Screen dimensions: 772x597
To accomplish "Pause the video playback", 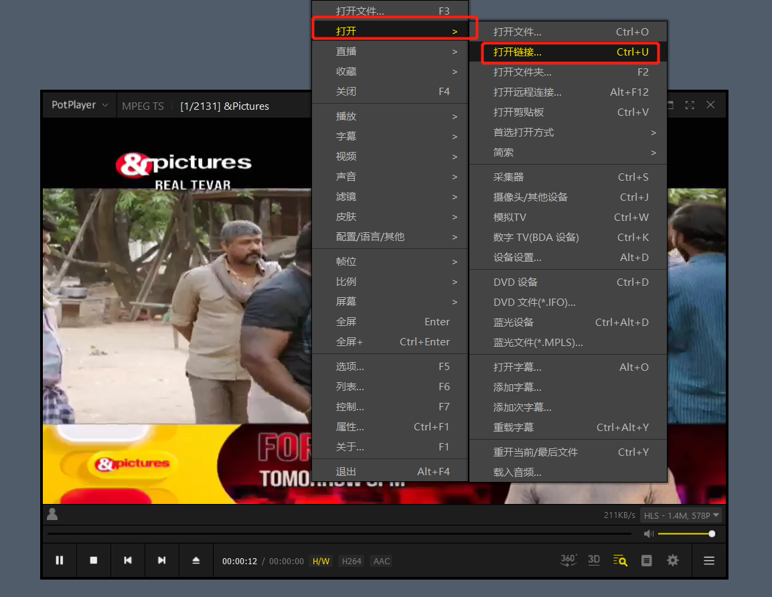I will click(x=60, y=560).
